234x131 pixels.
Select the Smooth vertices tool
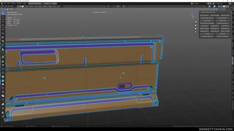click(x=3, y=84)
